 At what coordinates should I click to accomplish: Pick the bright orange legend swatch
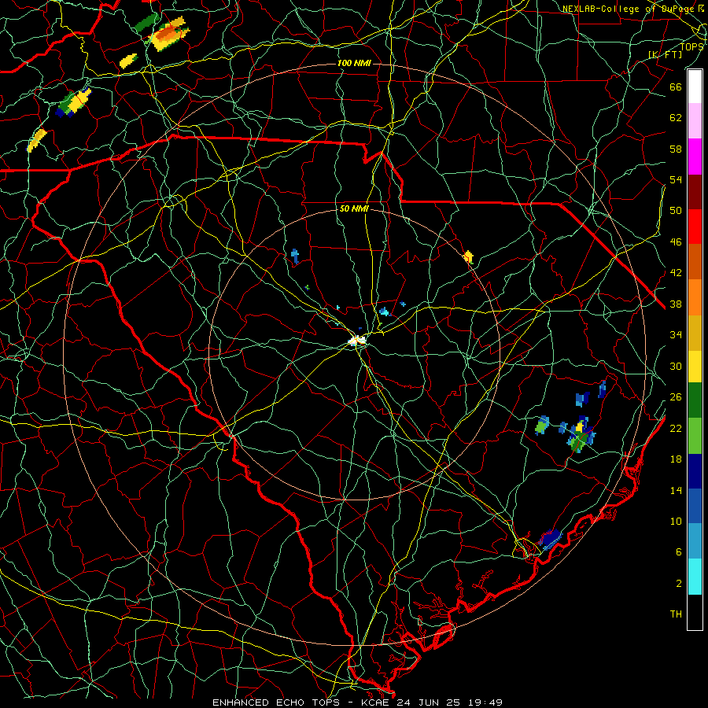(x=695, y=297)
